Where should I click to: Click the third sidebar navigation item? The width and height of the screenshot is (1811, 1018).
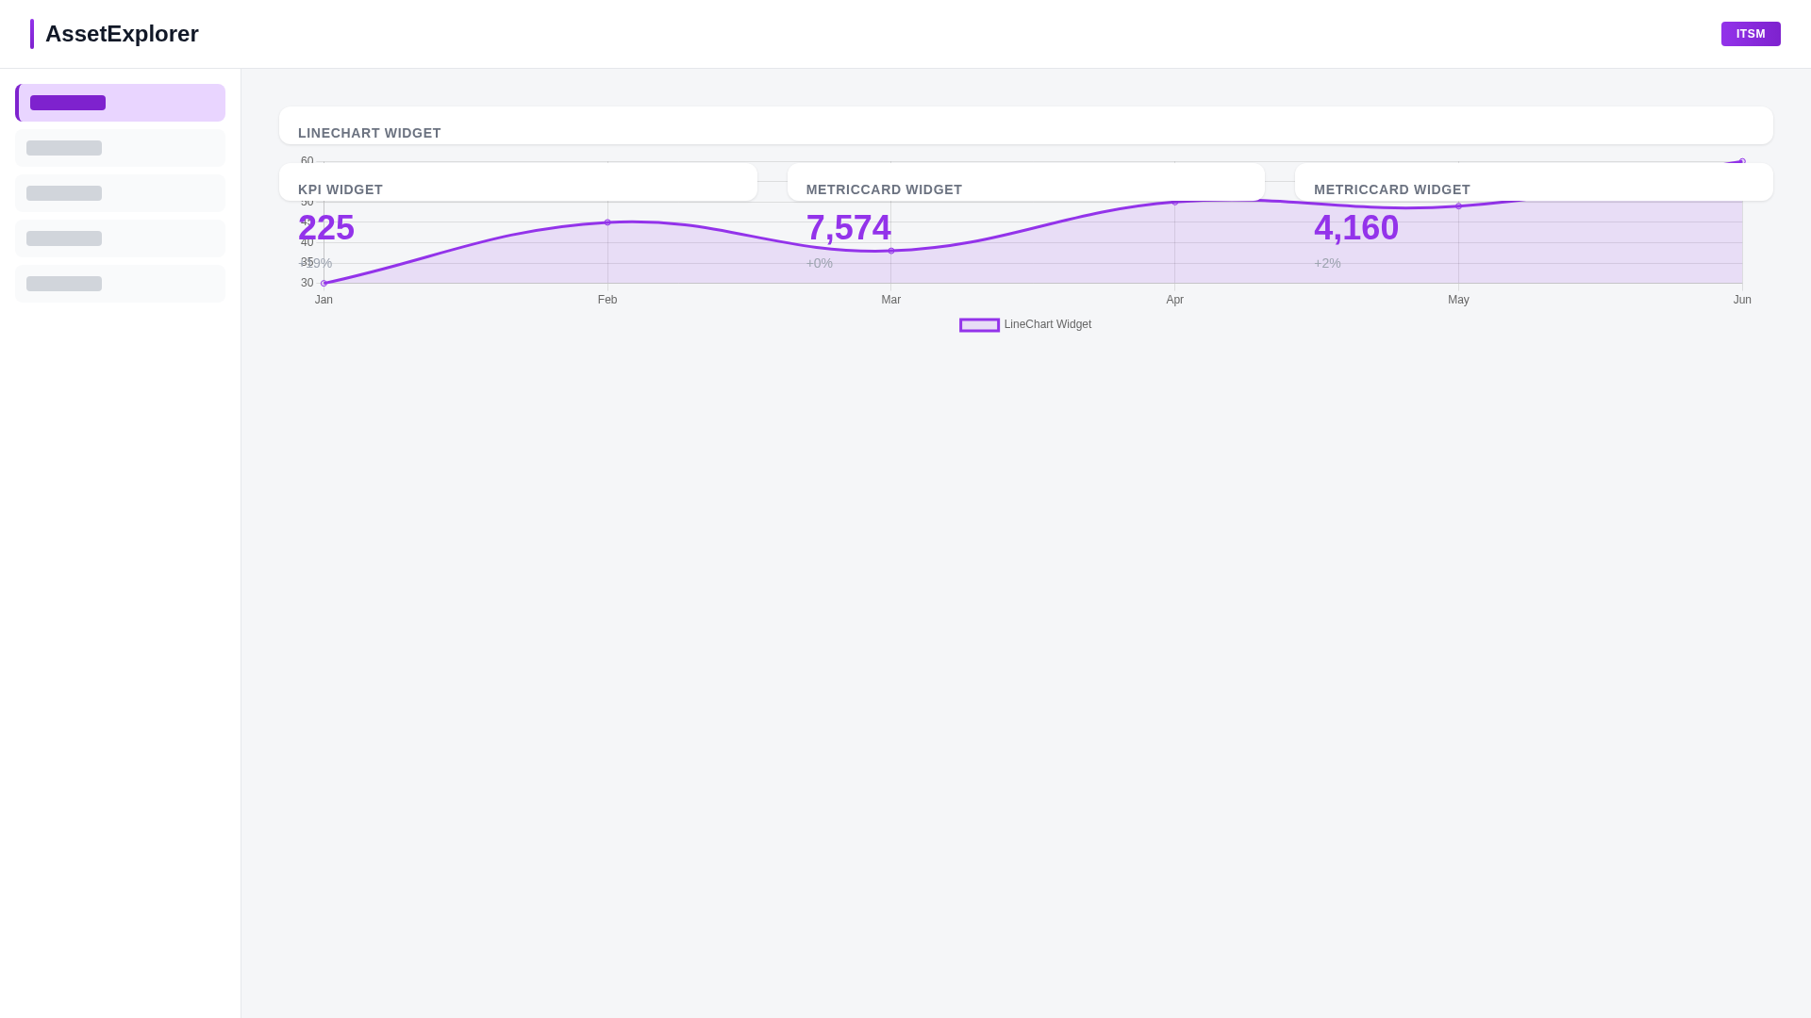pos(120,193)
